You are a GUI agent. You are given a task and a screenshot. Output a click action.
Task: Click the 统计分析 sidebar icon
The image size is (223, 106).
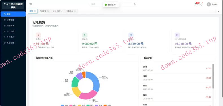pyautogui.click(x=5, y=31)
